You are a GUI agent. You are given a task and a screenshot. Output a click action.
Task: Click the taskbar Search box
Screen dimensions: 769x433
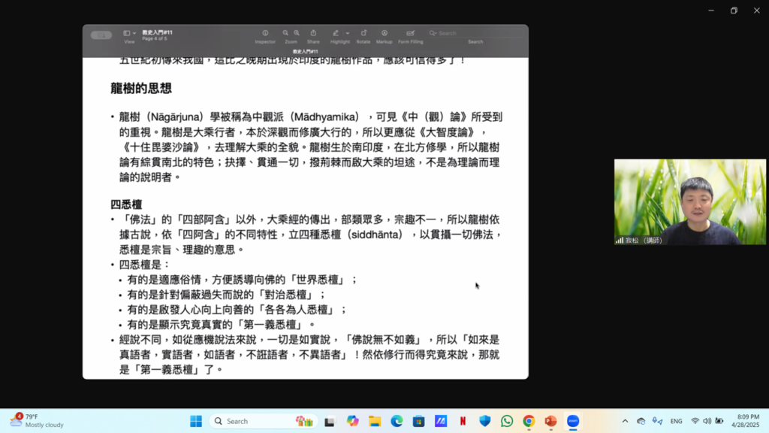tap(252, 421)
